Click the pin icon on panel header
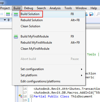 pyautogui.click(x=8, y=20)
